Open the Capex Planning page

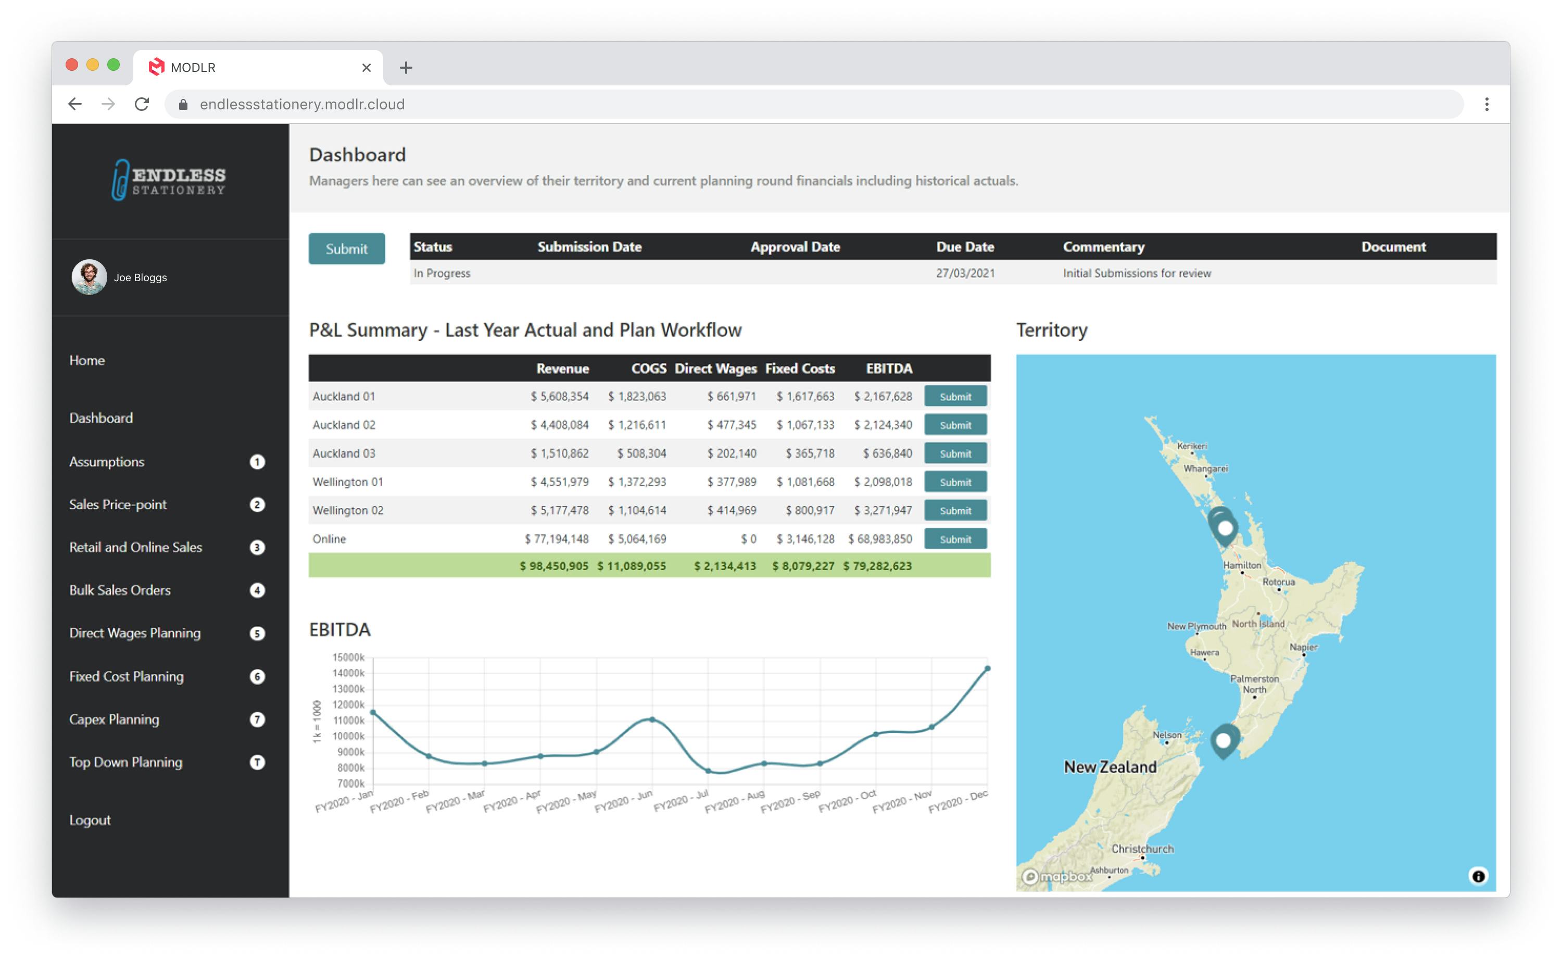coord(115,719)
